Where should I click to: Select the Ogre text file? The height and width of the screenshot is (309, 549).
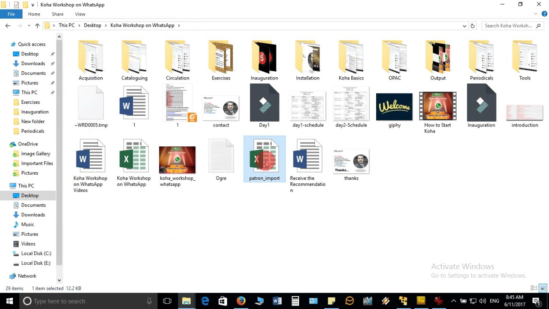click(x=221, y=160)
